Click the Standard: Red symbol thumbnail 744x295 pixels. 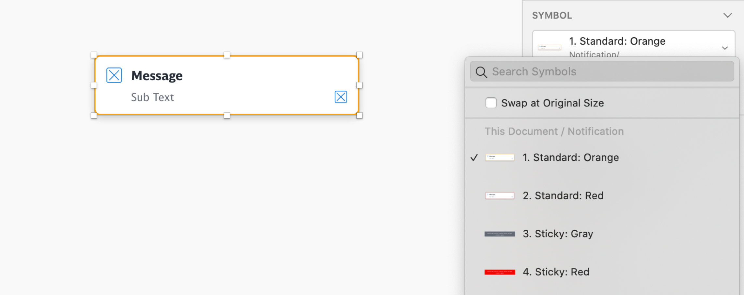click(500, 196)
